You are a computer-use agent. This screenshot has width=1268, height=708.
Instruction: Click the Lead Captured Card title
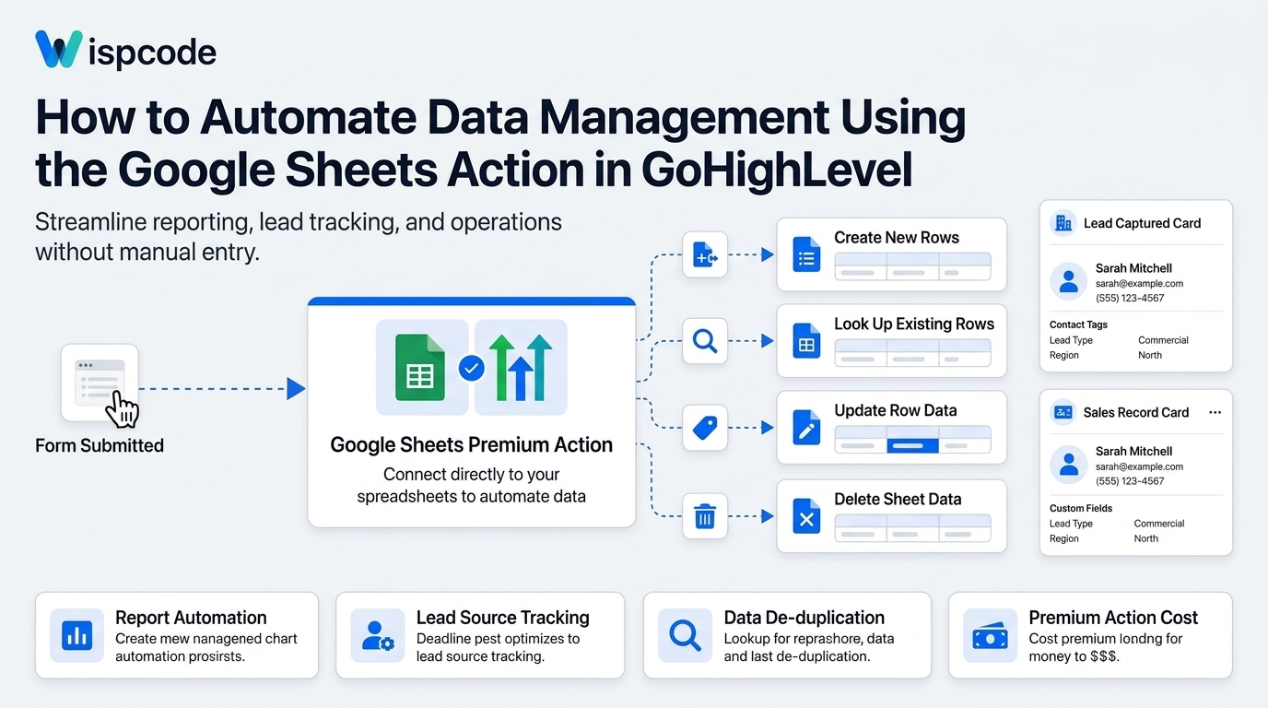[1142, 223]
